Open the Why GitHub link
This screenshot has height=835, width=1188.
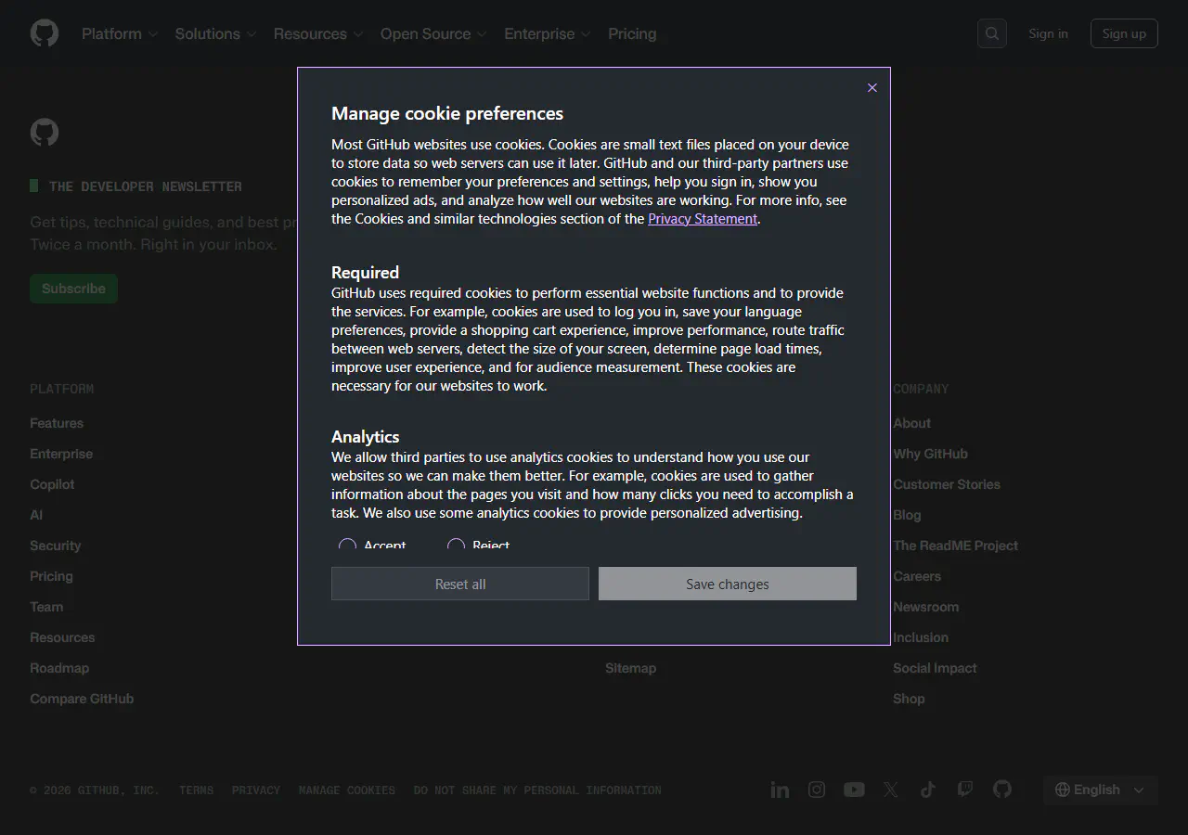pyautogui.click(x=930, y=454)
